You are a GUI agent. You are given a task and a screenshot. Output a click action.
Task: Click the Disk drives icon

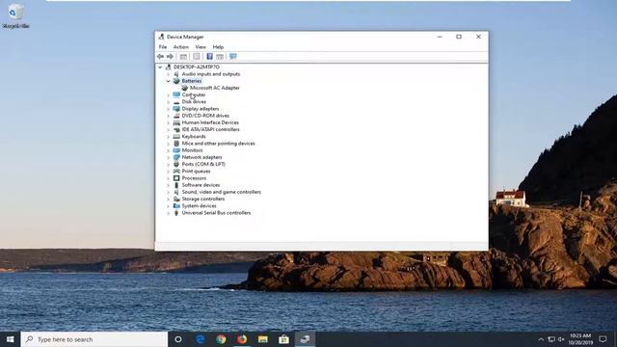[176, 102]
